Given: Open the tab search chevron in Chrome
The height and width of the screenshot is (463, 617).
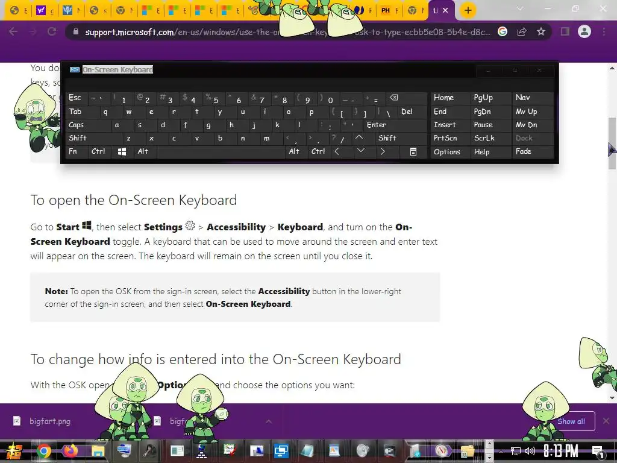Looking at the screenshot, I should coord(520,8).
